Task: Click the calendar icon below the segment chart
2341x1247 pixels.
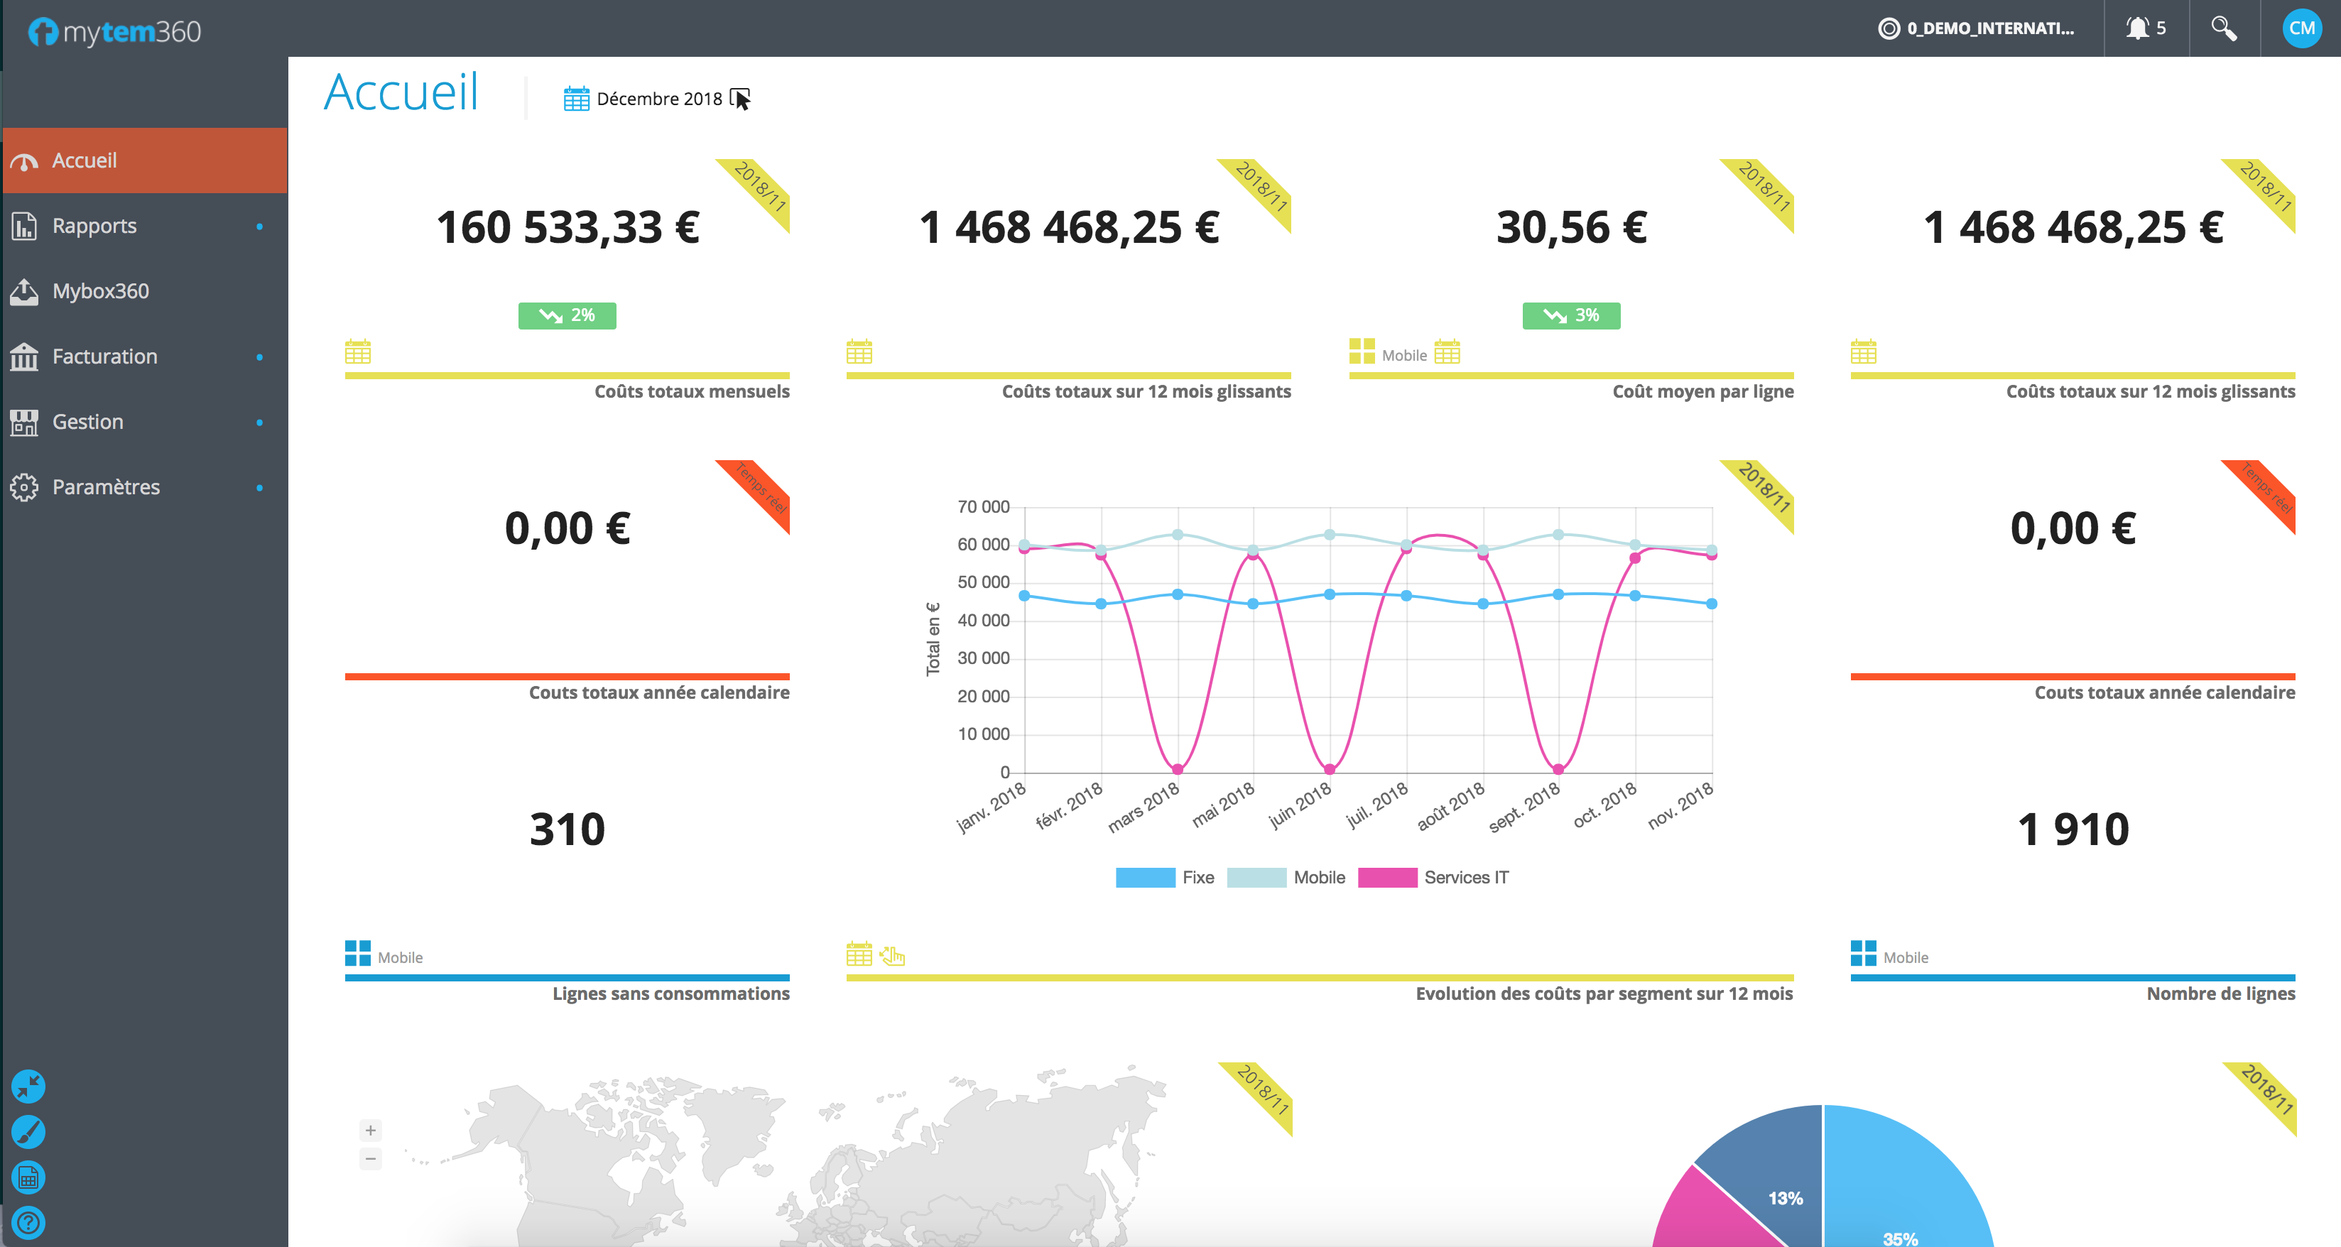Action: click(x=859, y=954)
